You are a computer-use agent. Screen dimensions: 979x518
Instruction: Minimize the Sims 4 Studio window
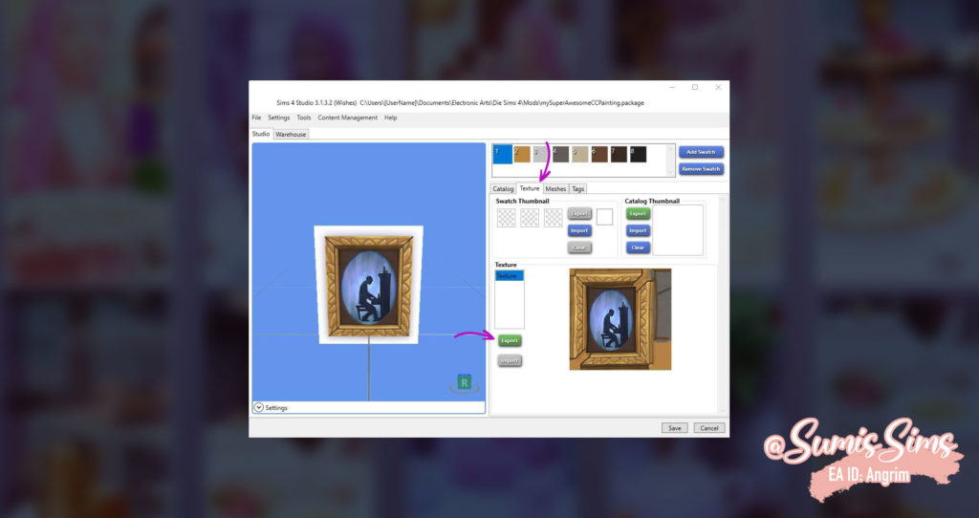(x=672, y=87)
